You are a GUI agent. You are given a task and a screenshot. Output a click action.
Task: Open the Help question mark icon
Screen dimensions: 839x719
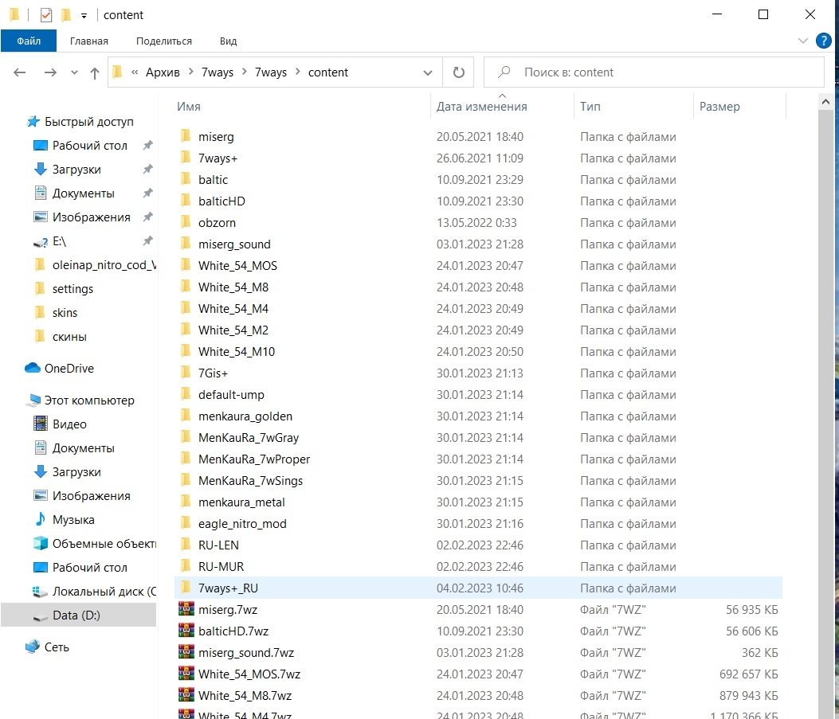[x=824, y=40]
